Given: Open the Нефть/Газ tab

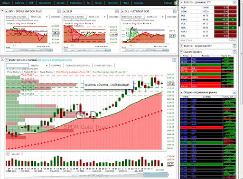Looking at the screenshot, I should (x=75, y=3).
